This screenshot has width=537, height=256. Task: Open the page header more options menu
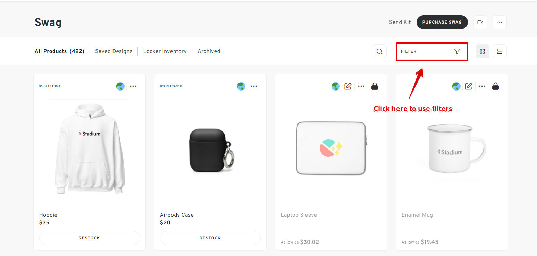(x=500, y=22)
